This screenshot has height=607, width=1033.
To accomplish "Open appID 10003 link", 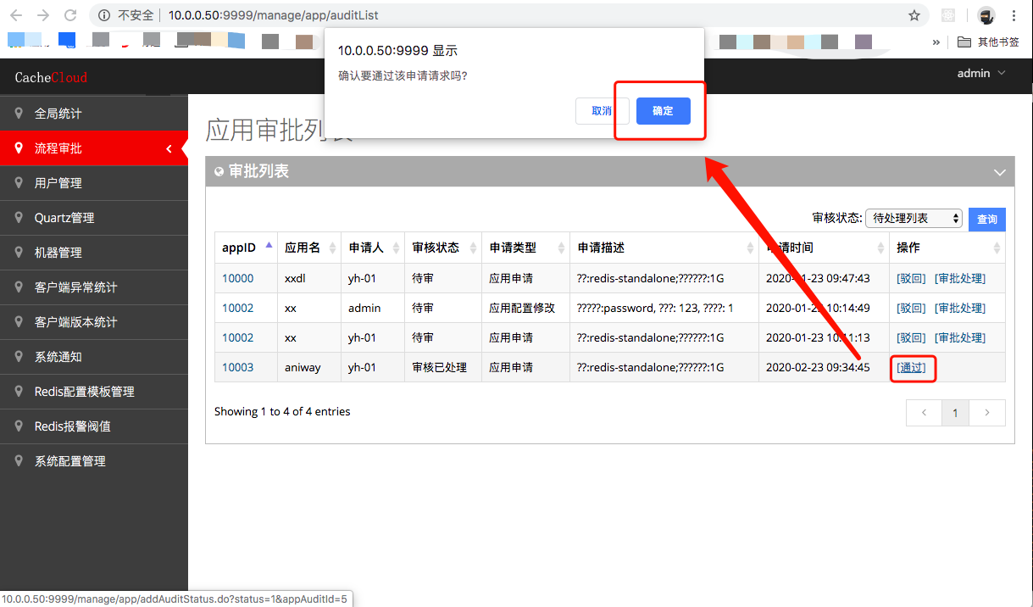I will [x=237, y=367].
